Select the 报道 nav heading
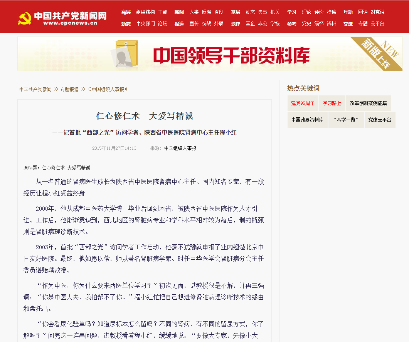Image resolution: width=409 pixels, height=342 pixels. (179, 24)
